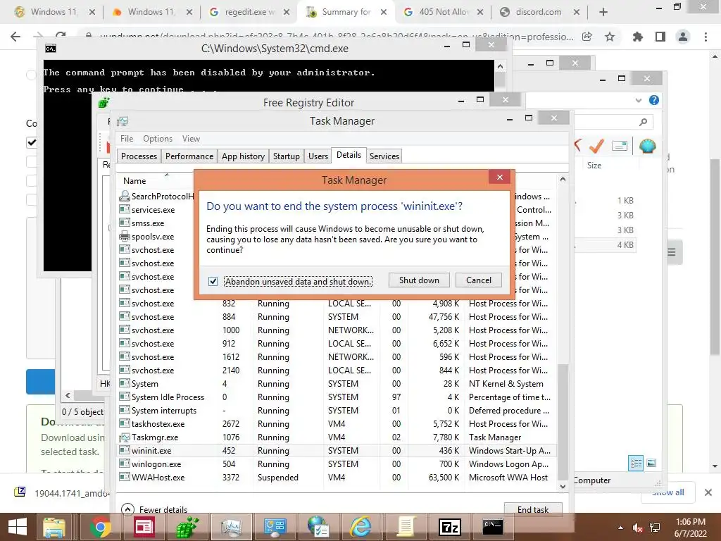Select winlogon.exe process row
Viewport: 721px width, 541px height.
pos(337,464)
